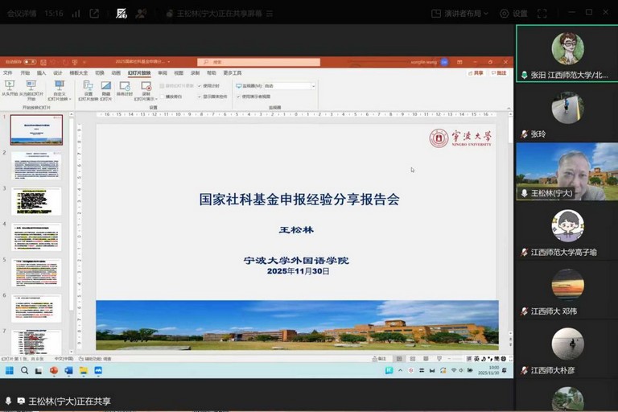Screen dimensions: 618x412
Task: Click the 共享 button in PowerPoint
Action: point(477,72)
